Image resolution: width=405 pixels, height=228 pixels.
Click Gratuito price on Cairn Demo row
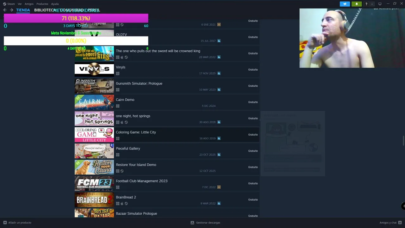[253, 102]
